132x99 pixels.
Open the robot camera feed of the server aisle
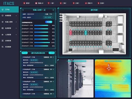76,78
